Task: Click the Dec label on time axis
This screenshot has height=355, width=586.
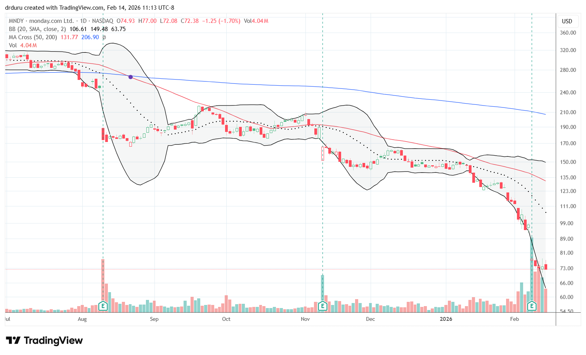Action: point(370,319)
